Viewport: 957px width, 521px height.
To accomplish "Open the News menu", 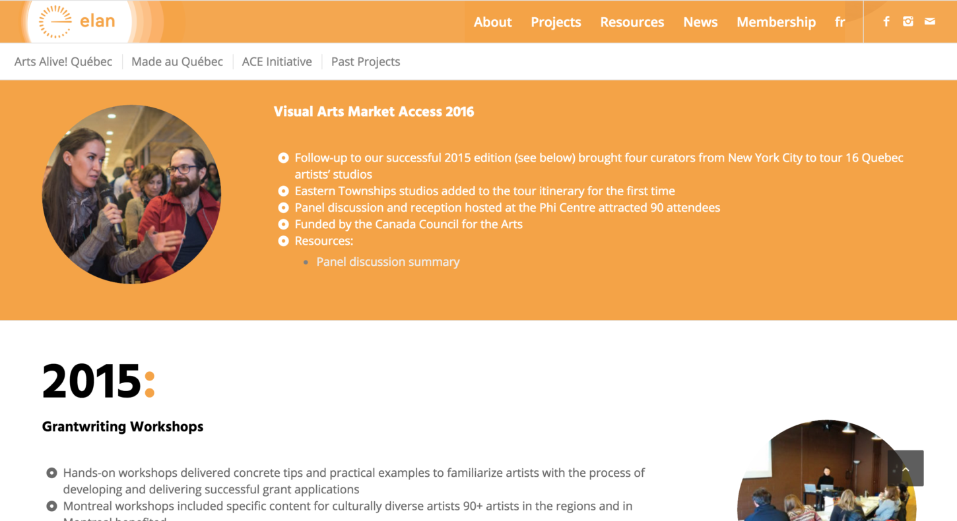I will (700, 22).
